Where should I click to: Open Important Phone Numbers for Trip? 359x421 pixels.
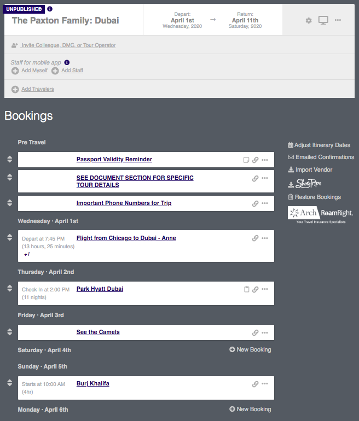click(124, 203)
